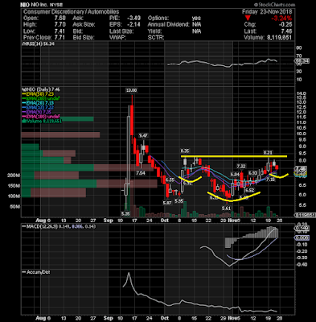Click the 5.35 low price label
The image size is (316, 322).
(125, 214)
